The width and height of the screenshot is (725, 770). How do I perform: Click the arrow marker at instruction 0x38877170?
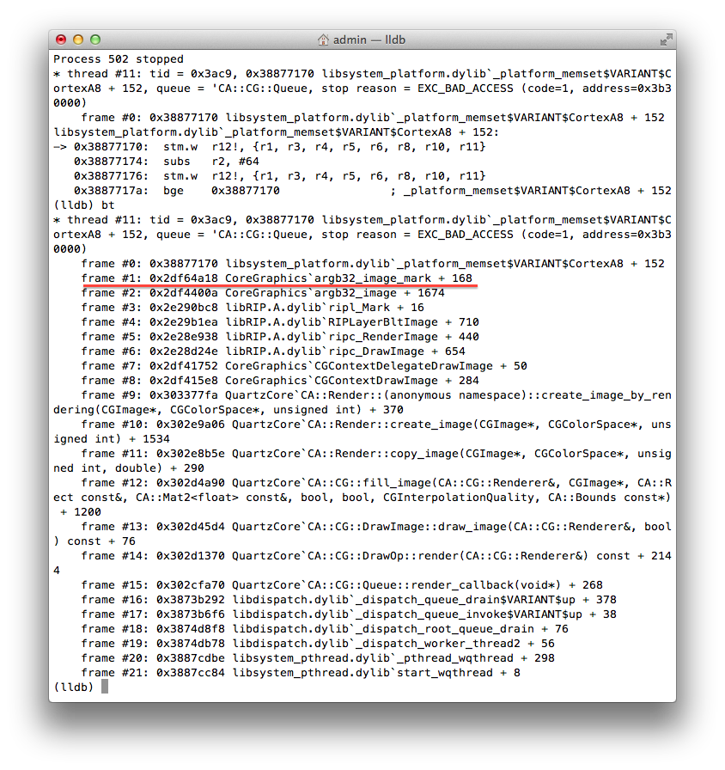[x=60, y=146]
